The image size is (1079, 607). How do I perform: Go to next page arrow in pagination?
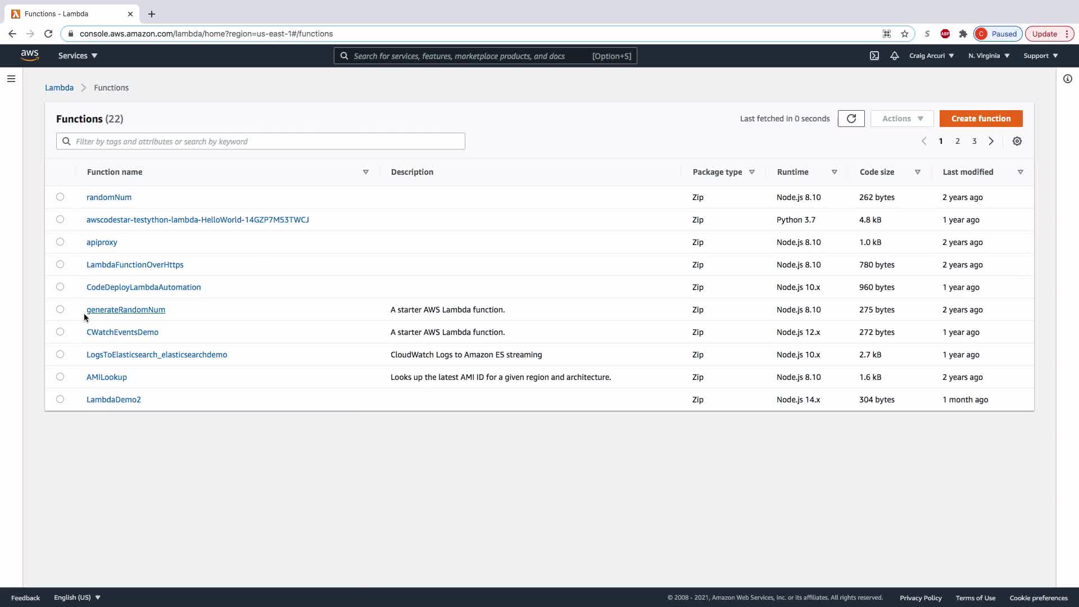pos(991,141)
